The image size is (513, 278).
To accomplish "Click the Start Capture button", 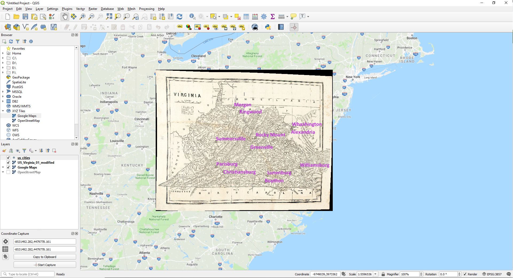I will point(45,265).
